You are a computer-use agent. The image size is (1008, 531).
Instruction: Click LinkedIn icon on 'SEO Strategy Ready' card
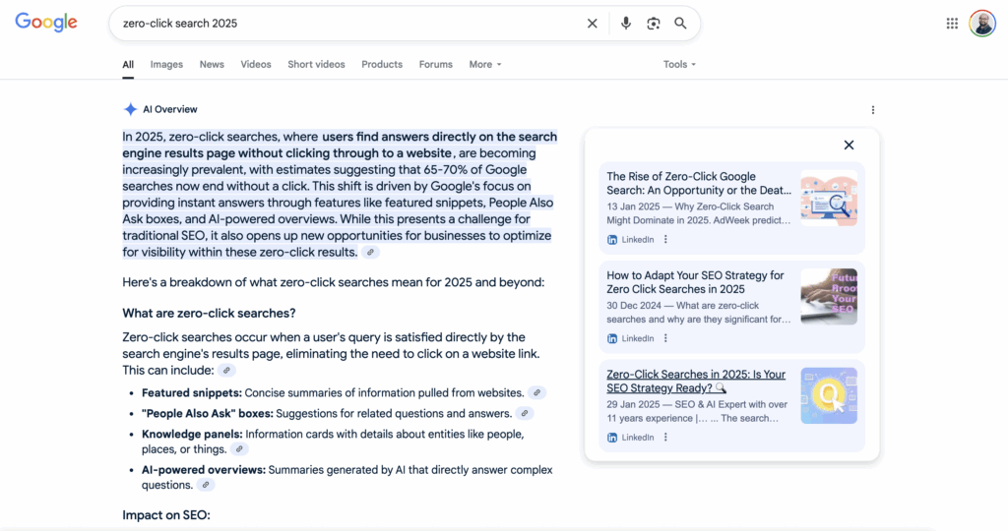(612, 438)
